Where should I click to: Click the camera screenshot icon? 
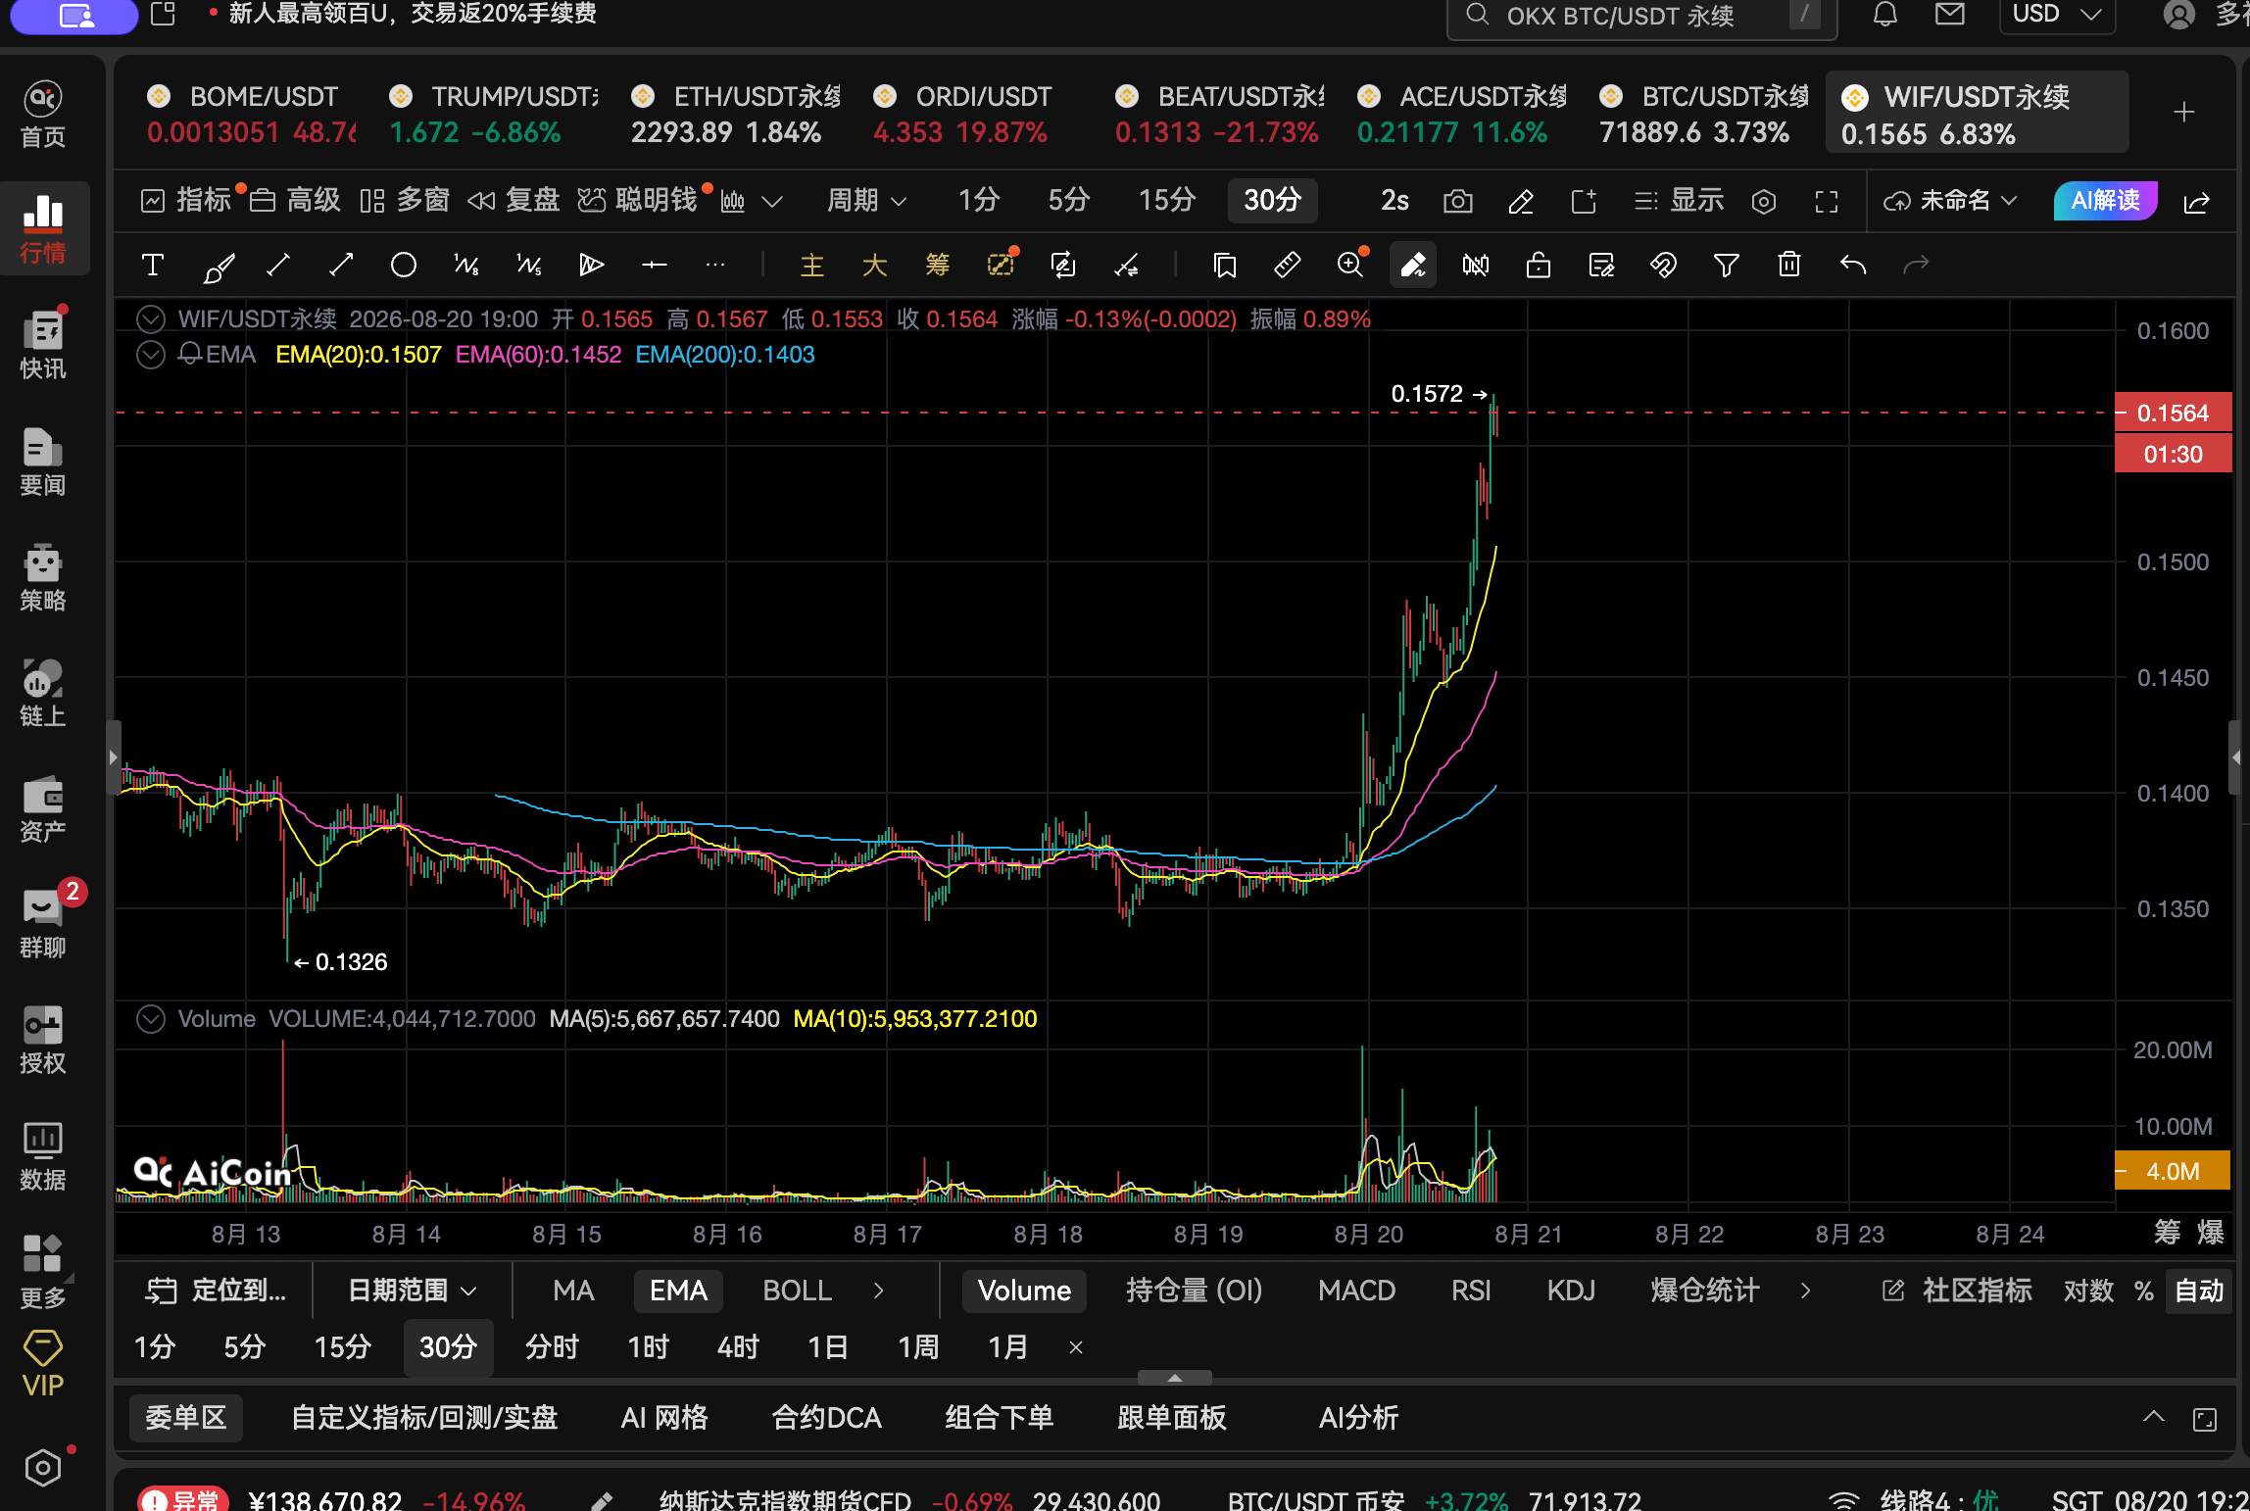(x=1458, y=202)
